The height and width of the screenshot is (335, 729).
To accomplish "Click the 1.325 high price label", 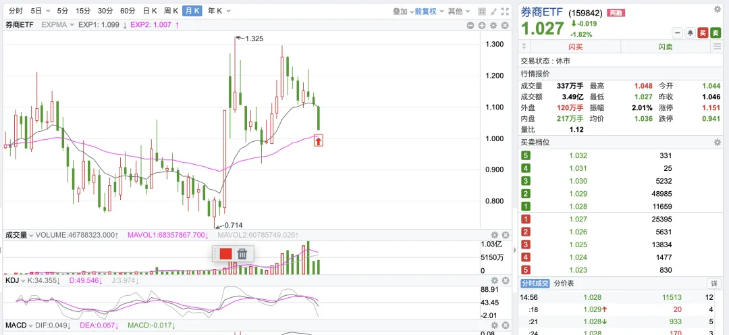I will 254,38.
